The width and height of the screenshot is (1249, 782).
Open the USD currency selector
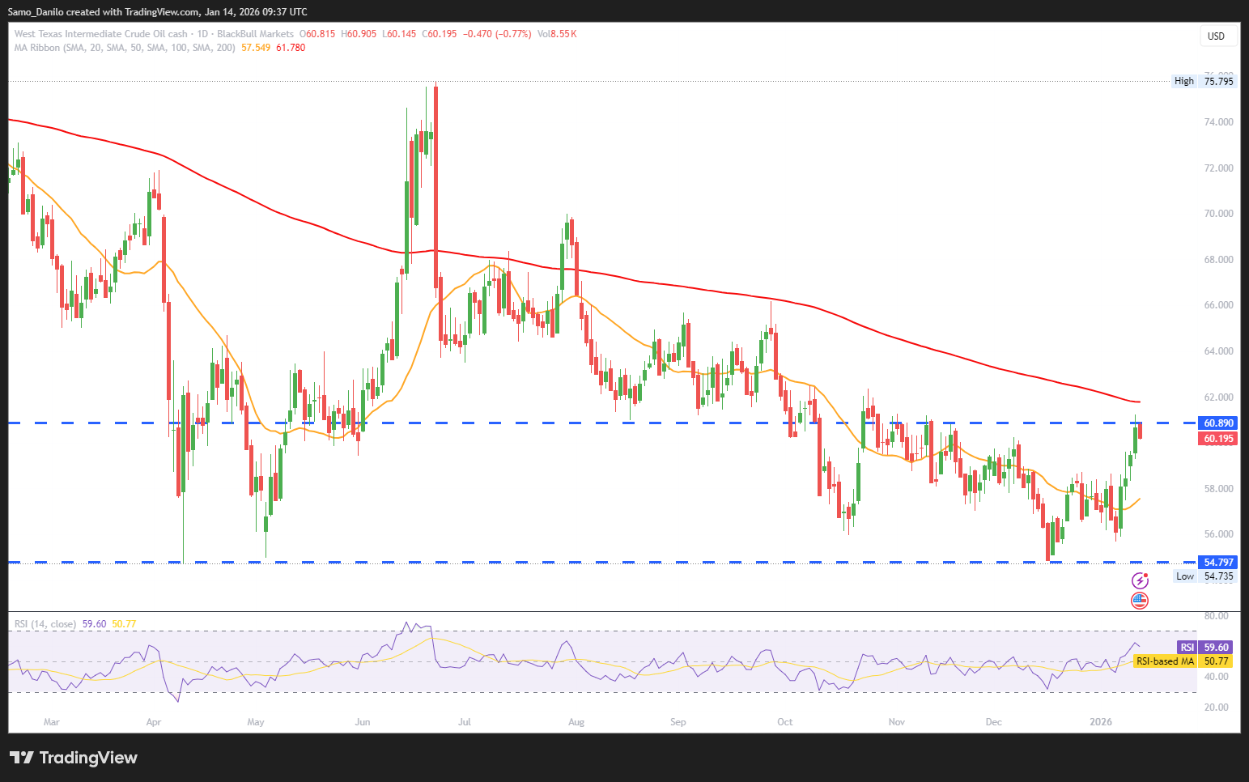point(1216,36)
